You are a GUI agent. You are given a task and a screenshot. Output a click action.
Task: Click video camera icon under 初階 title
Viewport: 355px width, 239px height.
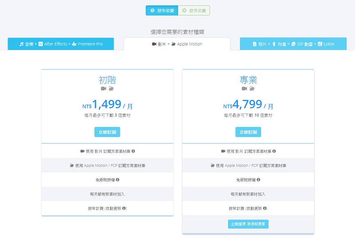click(103, 89)
